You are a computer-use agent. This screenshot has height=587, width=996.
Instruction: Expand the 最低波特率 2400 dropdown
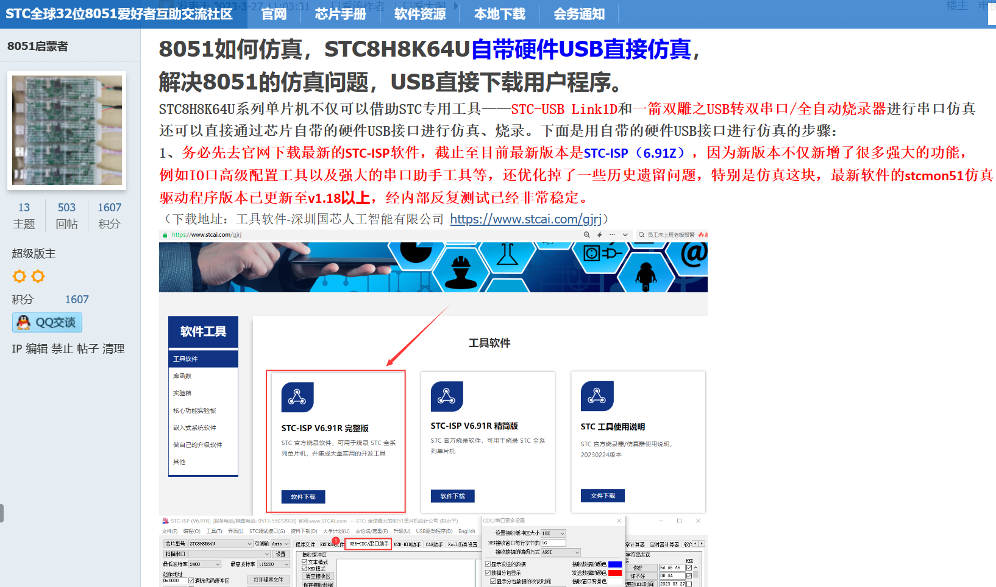218,564
